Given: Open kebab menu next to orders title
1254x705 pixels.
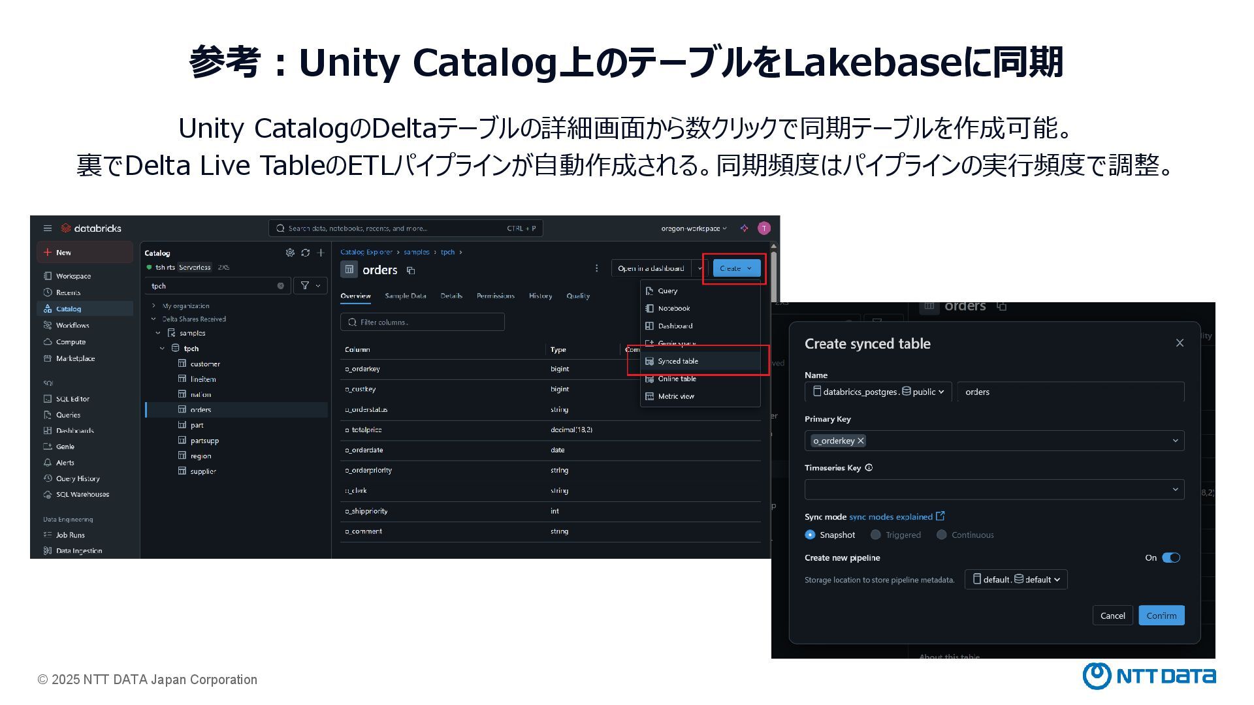Looking at the screenshot, I should pos(596,268).
